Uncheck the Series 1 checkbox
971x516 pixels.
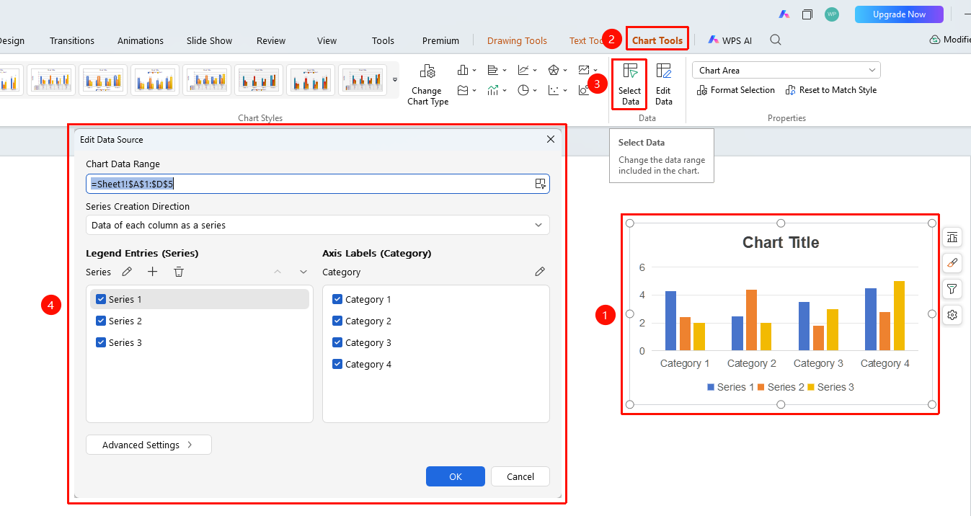(101, 299)
